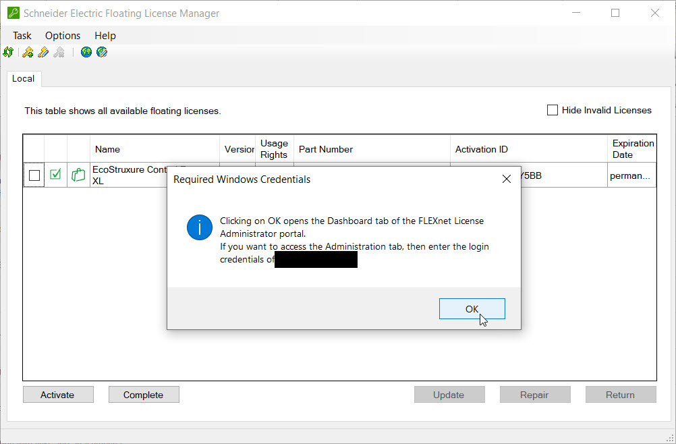This screenshot has width=676, height=444.
Task: Minimize the Floating License Manager window
Action: 576,13
